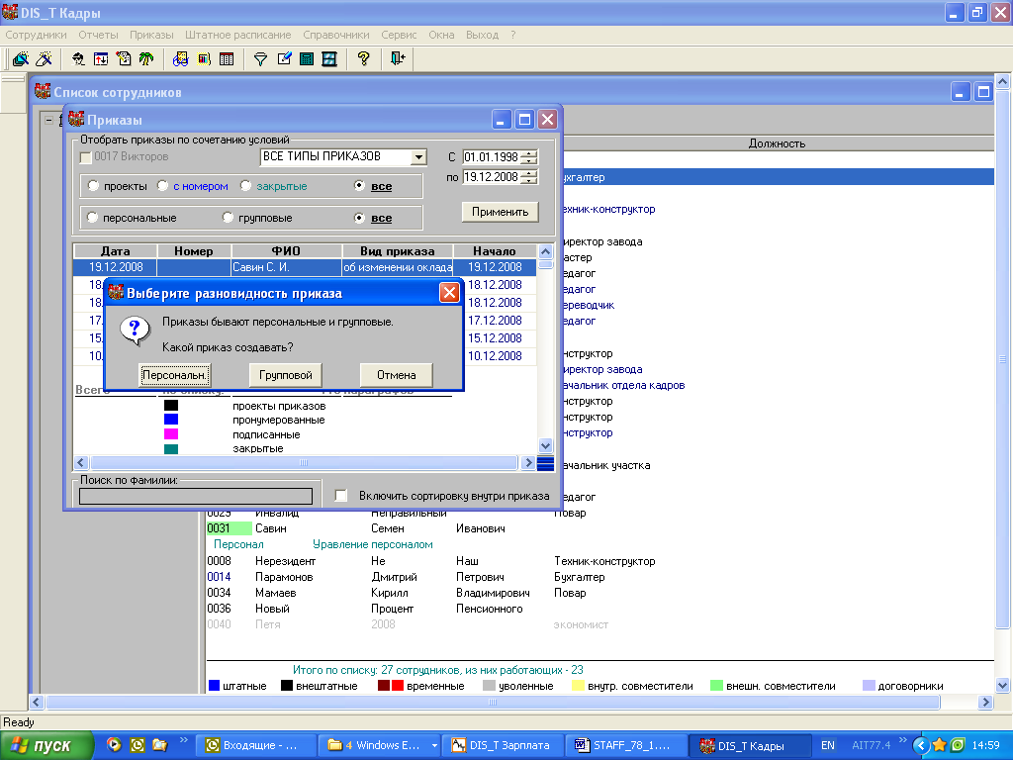This screenshot has height=760, width=1013.
Task: Click the blue glasses preview toolbar icon
Action: pyautogui.click(x=180, y=59)
